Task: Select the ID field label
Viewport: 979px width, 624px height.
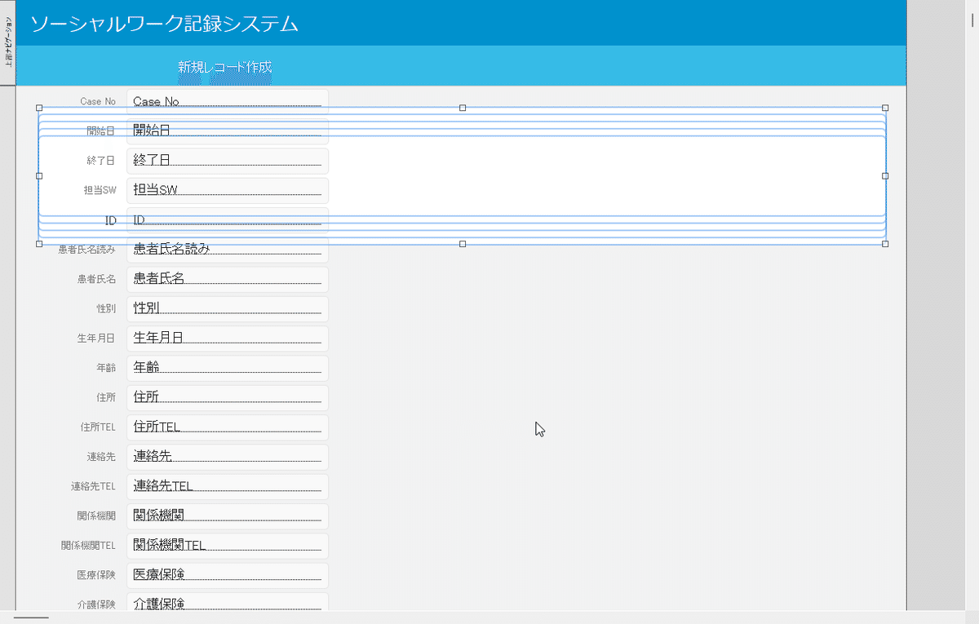Action: [111, 220]
